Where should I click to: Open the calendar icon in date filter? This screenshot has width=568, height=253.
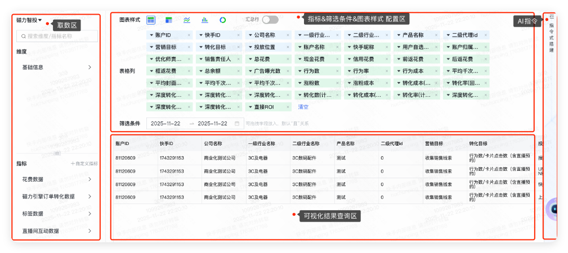[x=237, y=124]
